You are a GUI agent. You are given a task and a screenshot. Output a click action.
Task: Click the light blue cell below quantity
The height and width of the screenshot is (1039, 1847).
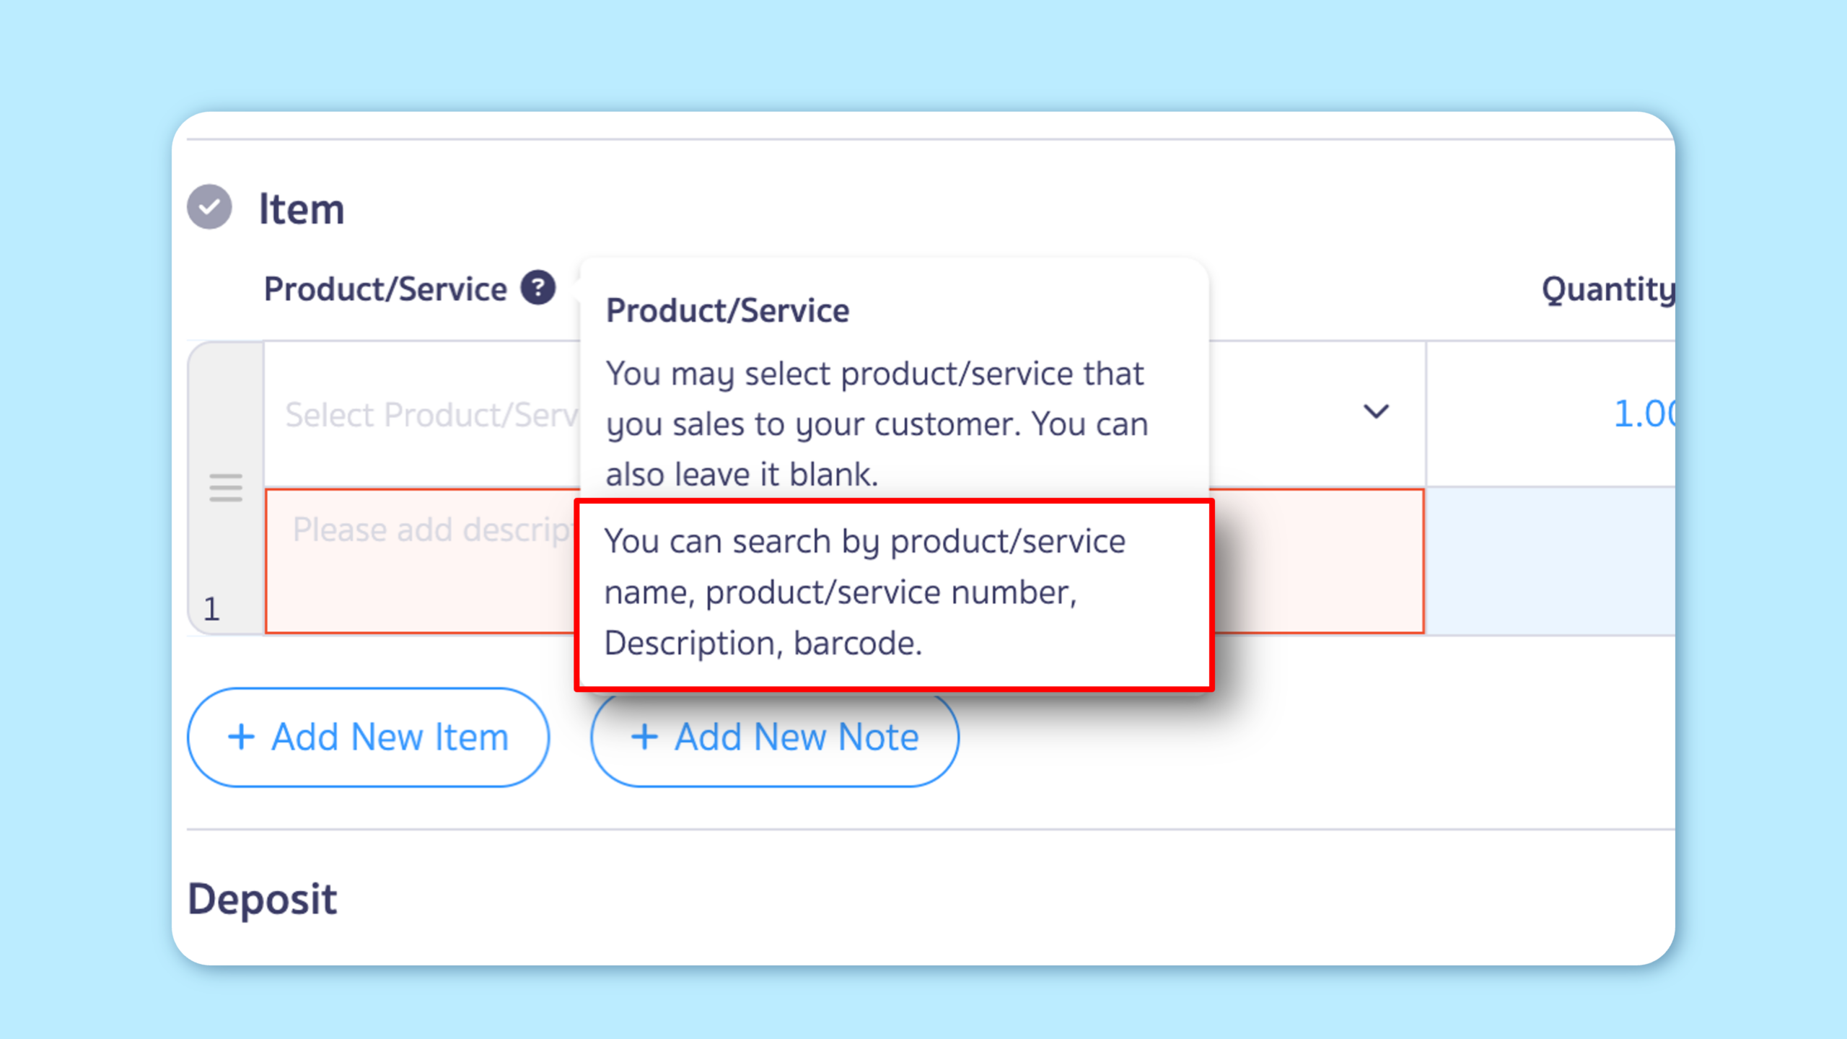pos(1550,561)
